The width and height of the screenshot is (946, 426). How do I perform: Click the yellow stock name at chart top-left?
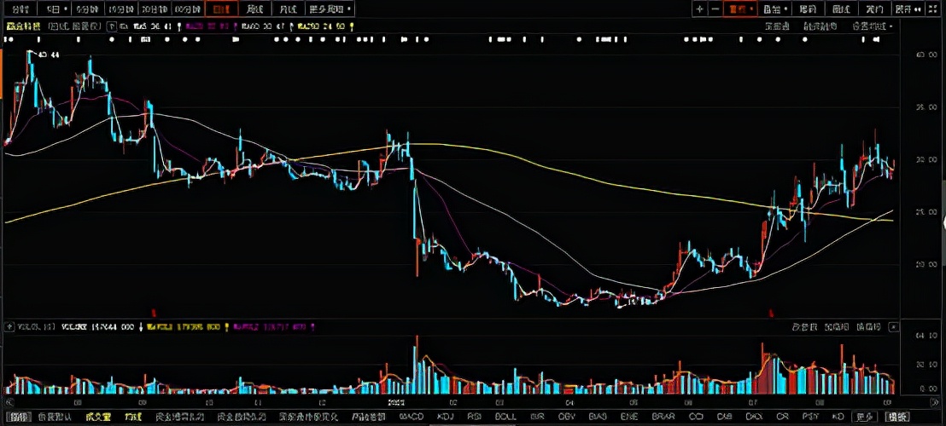click(24, 26)
